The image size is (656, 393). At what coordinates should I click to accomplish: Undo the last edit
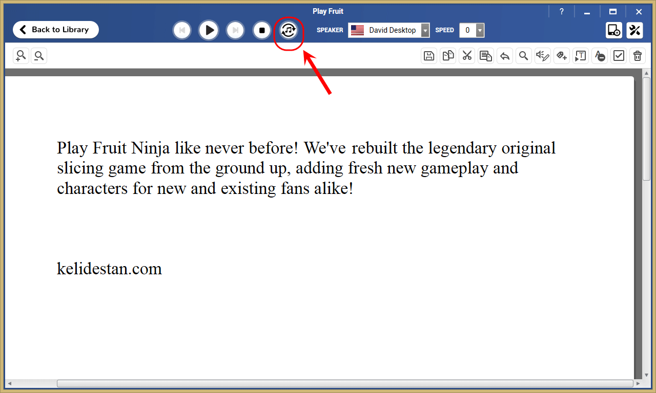[505, 56]
